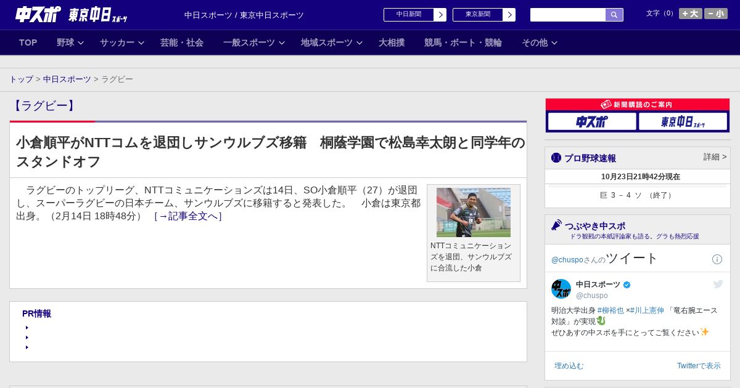Click 中スポ subscription banner logo

[x=592, y=121]
